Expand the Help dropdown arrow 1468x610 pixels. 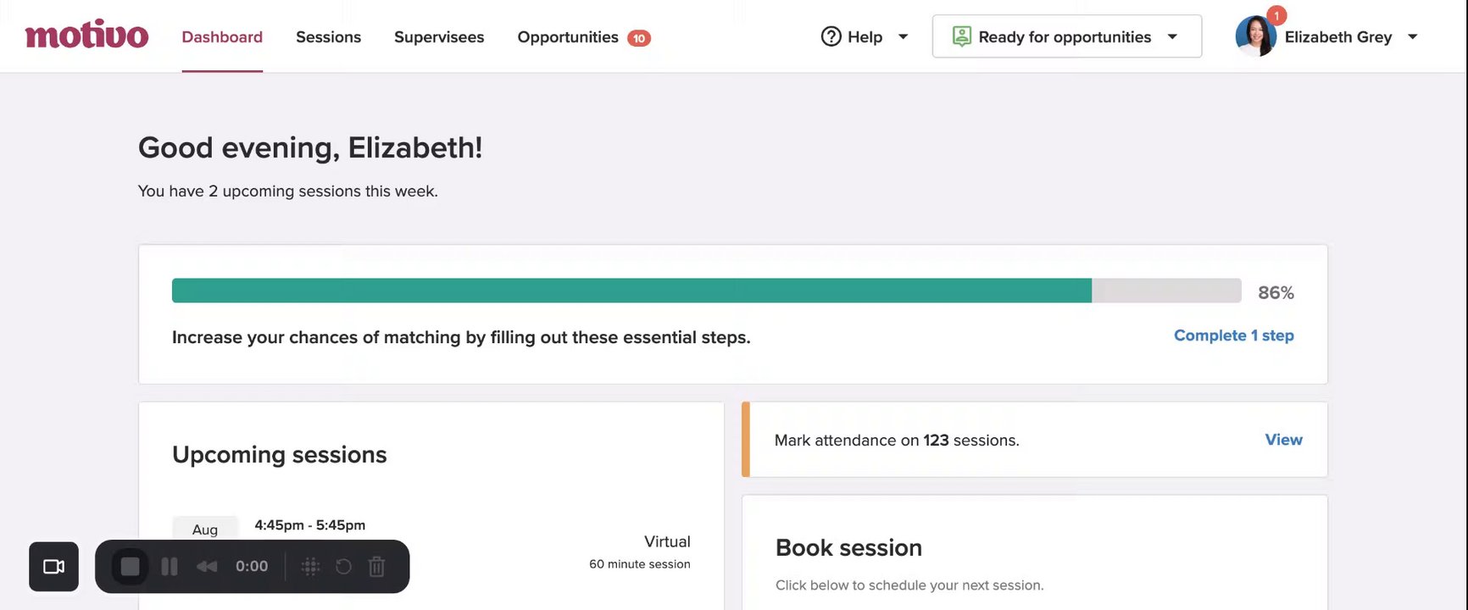pos(903,36)
